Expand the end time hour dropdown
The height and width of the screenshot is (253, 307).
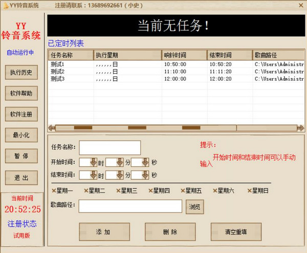coord(93,175)
